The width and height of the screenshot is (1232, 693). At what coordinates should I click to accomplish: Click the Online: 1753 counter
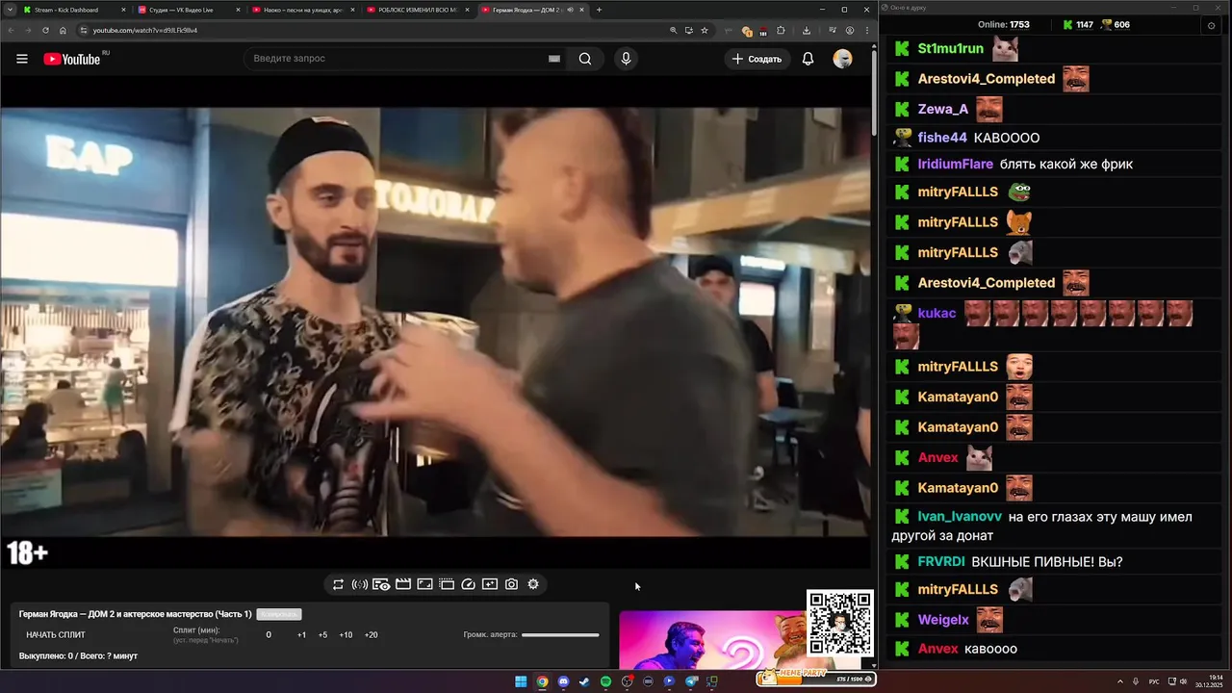(x=1004, y=25)
